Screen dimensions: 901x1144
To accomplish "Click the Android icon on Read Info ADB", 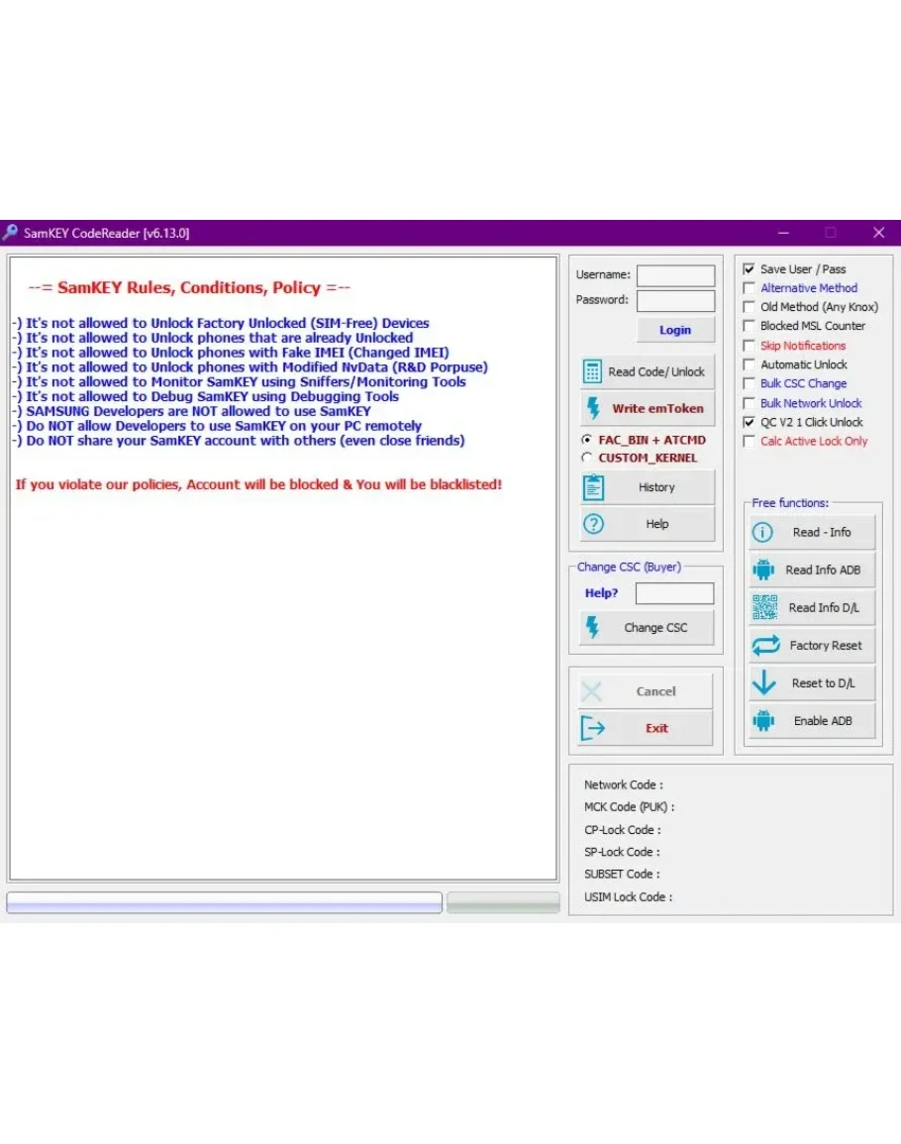I will tap(762, 570).
